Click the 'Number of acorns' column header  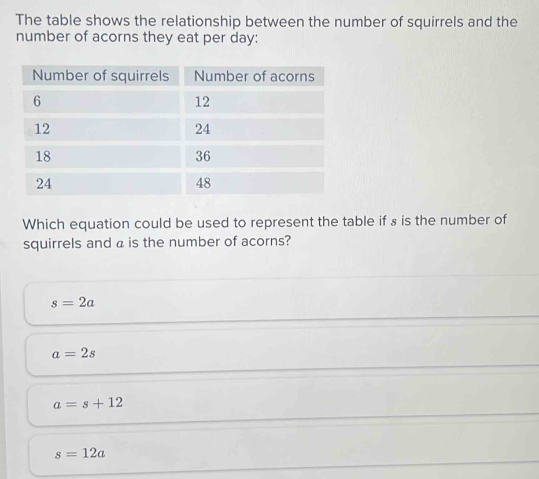(255, 76)
